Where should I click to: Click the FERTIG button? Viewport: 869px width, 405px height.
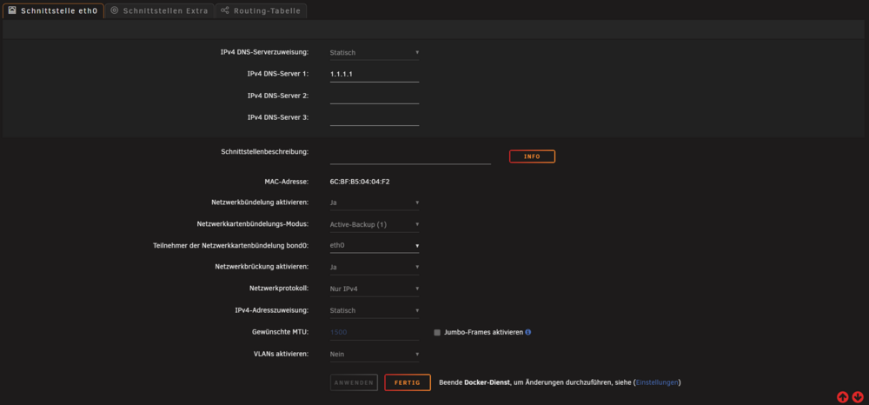point(408,383)
